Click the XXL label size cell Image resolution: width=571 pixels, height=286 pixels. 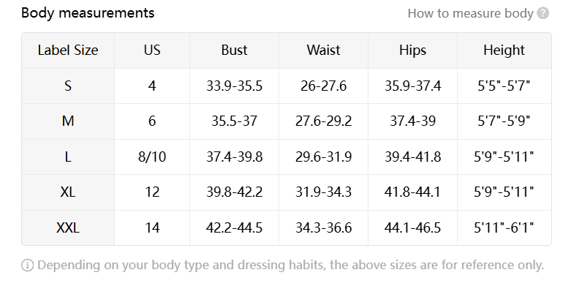pos(68,227)
